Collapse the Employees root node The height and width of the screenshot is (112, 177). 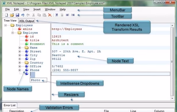click(x=5, y=25)
